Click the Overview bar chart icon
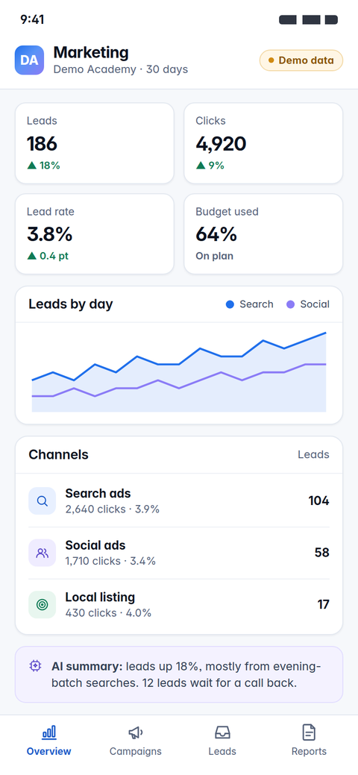 49,732
